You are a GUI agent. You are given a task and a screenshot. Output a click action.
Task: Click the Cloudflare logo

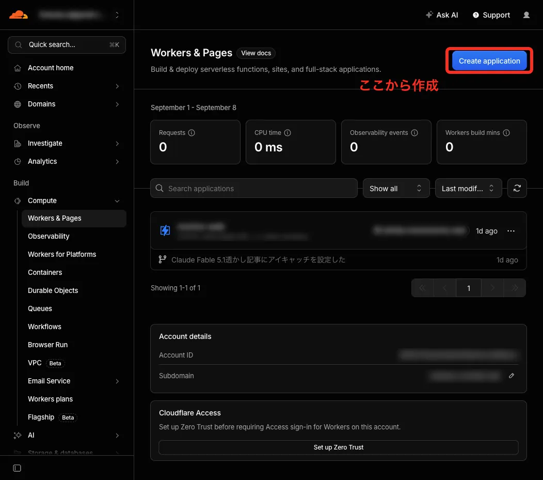click(19, 14)
